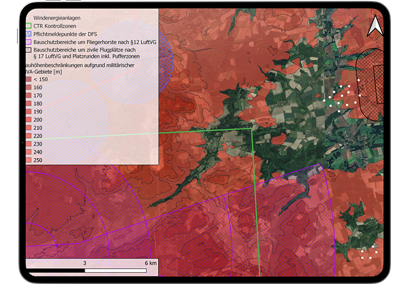Viewport: 409px width, 284px height.
Task: Choose the 250 height legend swatch
Action: click(x=29, y=161)
